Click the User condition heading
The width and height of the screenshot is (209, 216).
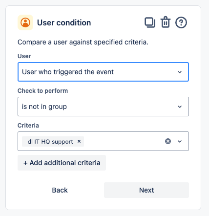click(x=64, y=22)
